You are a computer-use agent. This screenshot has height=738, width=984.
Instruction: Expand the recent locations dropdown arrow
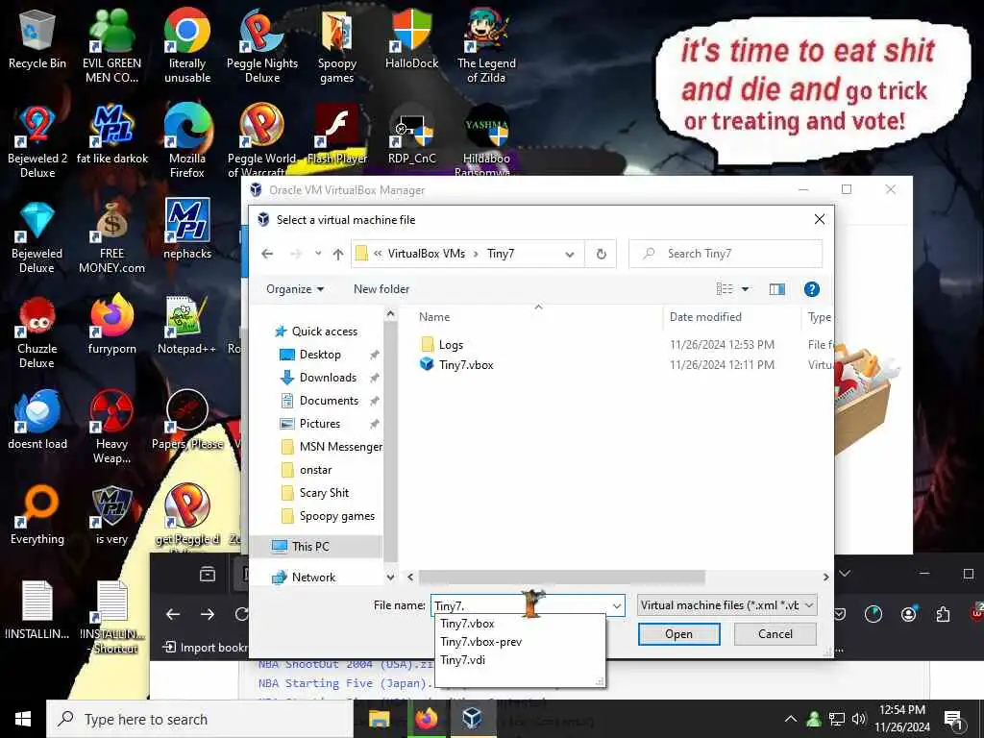(x=318, y=254)
